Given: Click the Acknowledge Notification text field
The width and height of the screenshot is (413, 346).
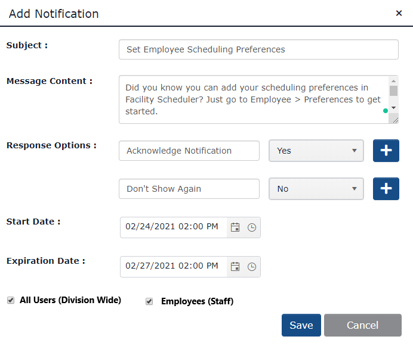Looking at the screenshot, I should click(x=189, y=151).
